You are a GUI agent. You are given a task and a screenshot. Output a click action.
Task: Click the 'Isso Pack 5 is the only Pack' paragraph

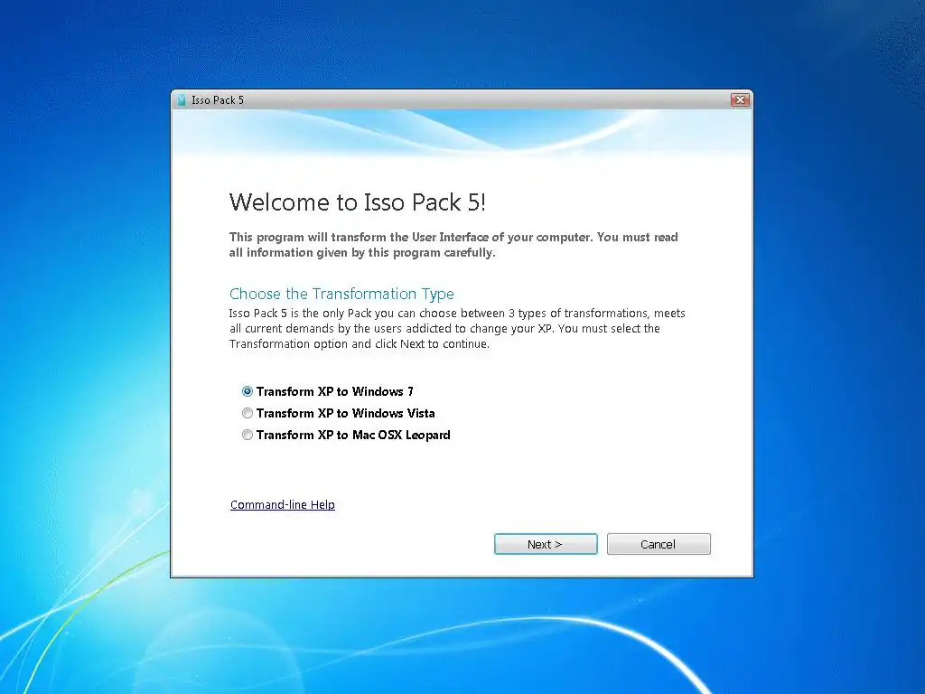click(x=457, y=329)
